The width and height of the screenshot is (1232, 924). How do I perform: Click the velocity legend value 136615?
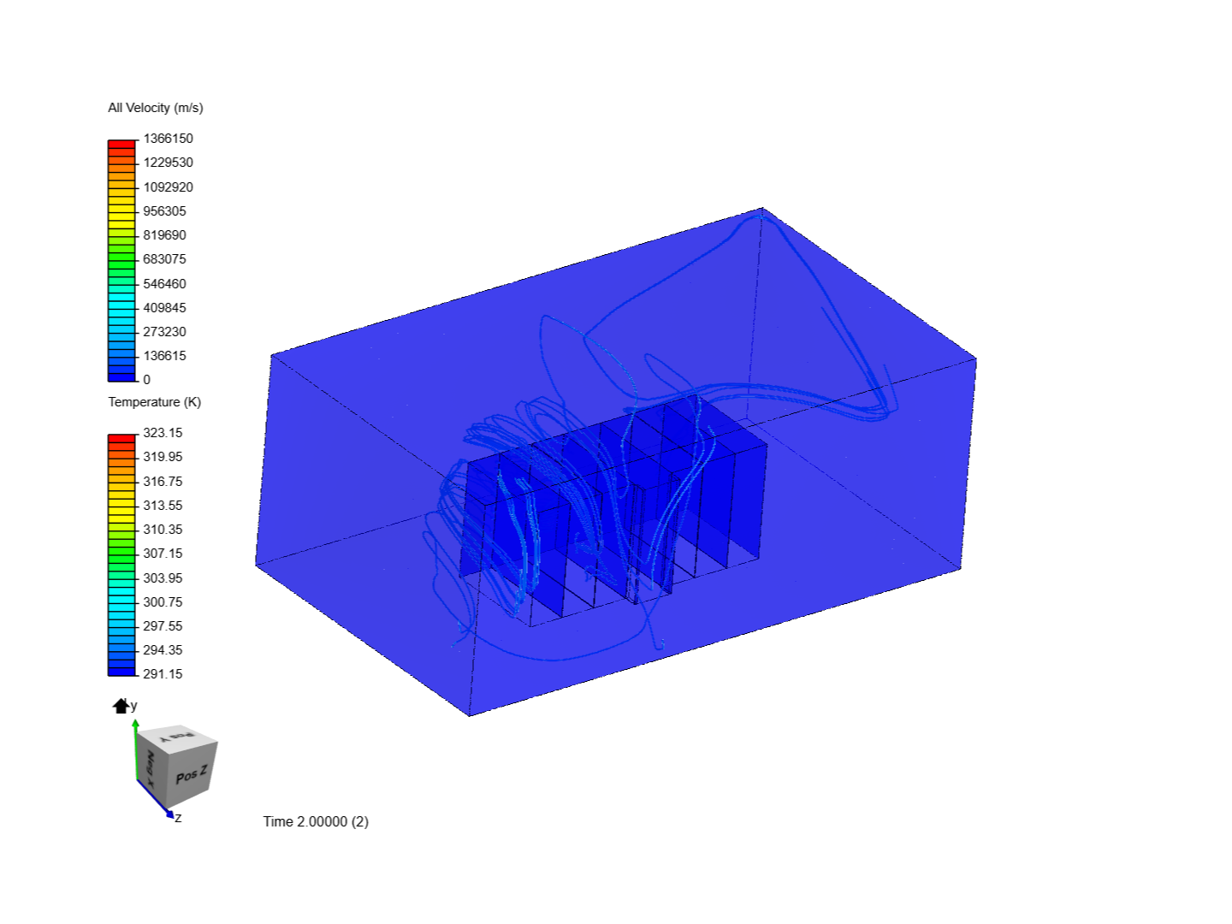coord(164,356)
